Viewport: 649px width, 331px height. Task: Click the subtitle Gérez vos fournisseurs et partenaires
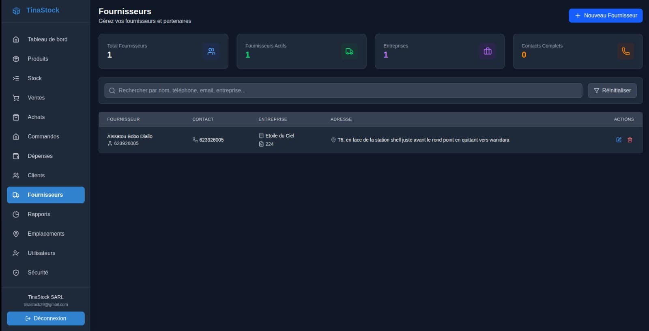coord(145,21)
